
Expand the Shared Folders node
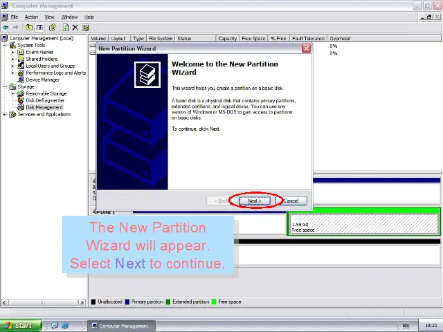pyautogui.click(x=12, y=59)
